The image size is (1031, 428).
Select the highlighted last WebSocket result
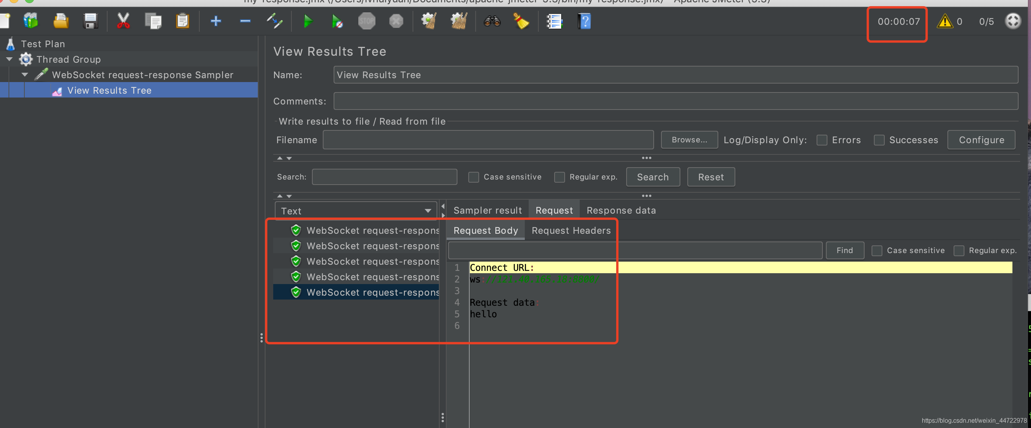click(x=356, y=292)
